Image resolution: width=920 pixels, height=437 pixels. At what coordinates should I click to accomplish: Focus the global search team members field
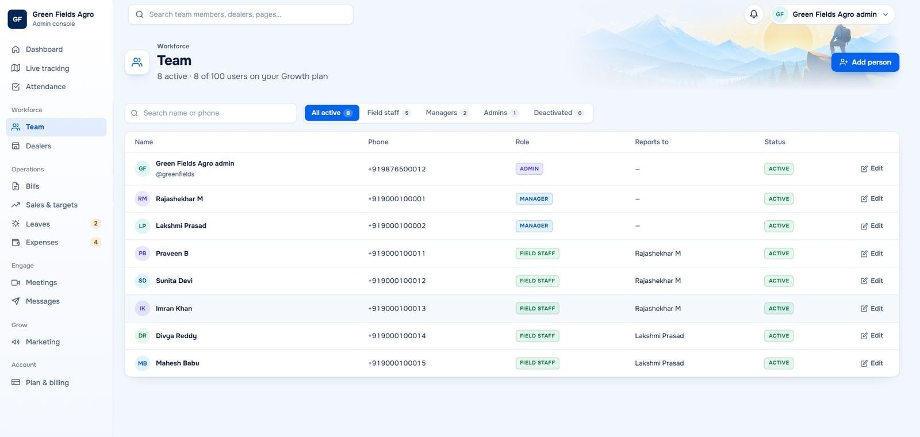240,14
